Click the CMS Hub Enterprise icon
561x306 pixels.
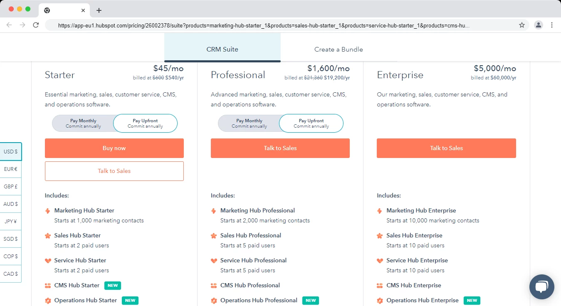(x=380, y=286)
